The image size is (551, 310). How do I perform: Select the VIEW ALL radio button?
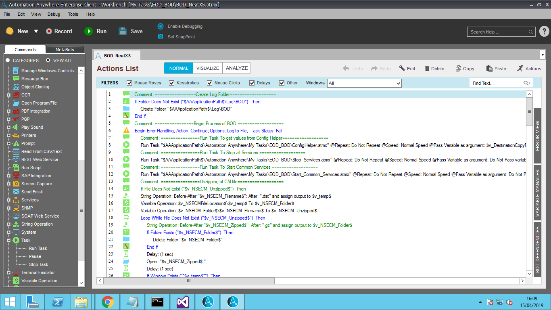48,60
